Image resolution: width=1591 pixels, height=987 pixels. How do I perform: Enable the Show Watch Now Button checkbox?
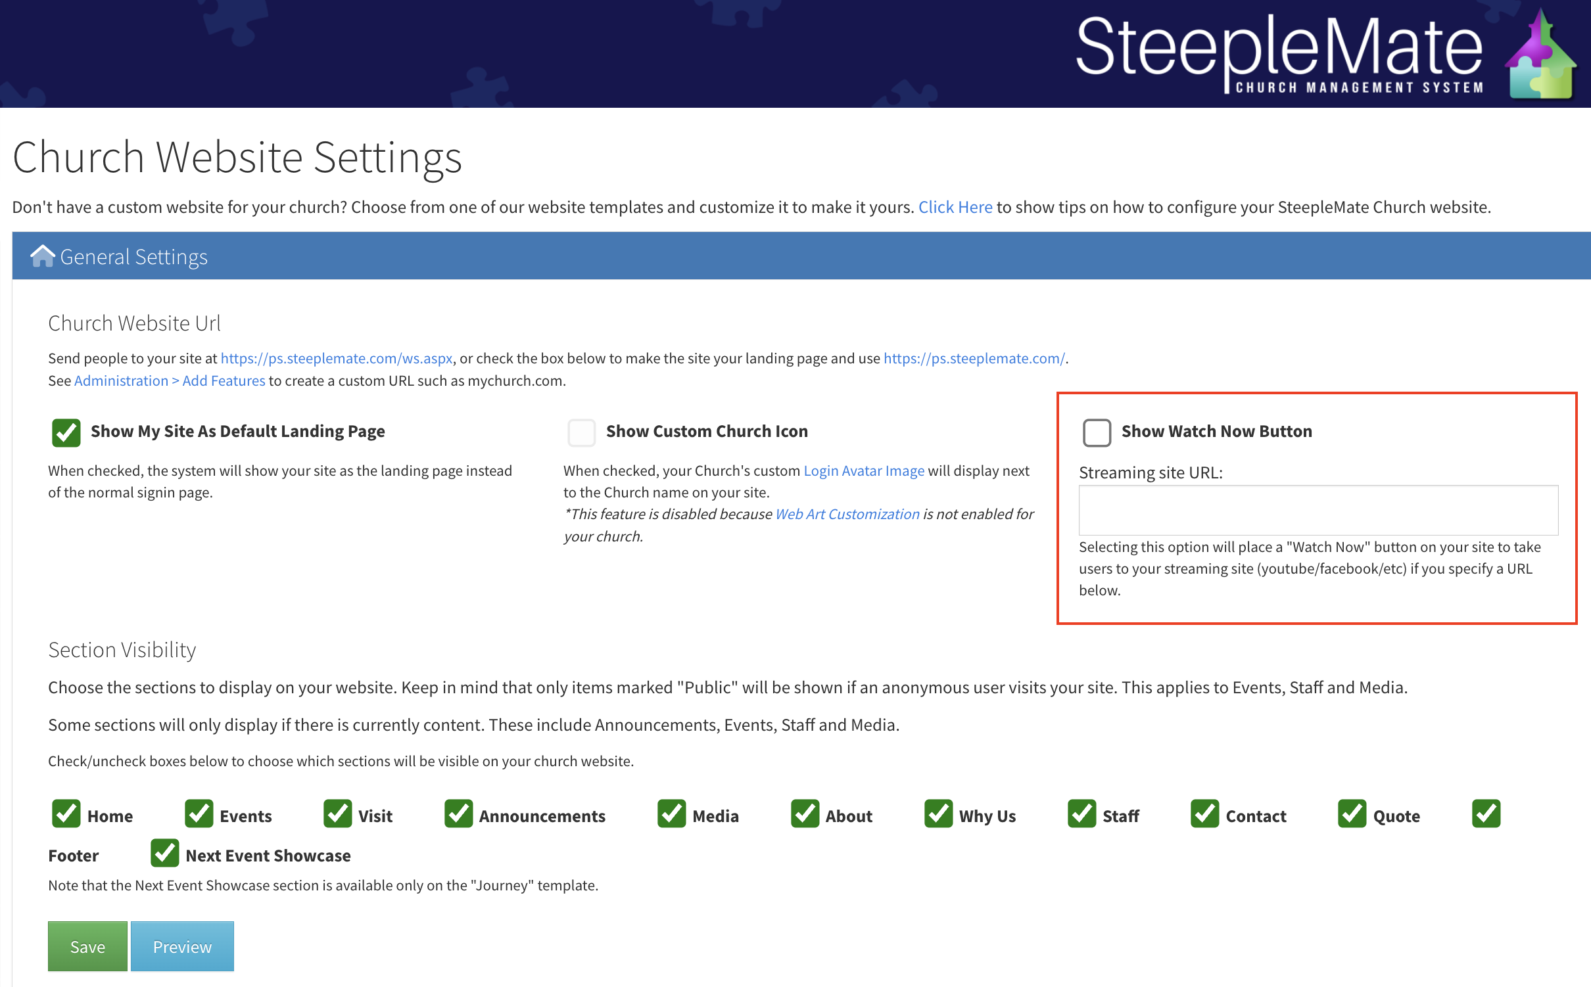pos(1097,432)
